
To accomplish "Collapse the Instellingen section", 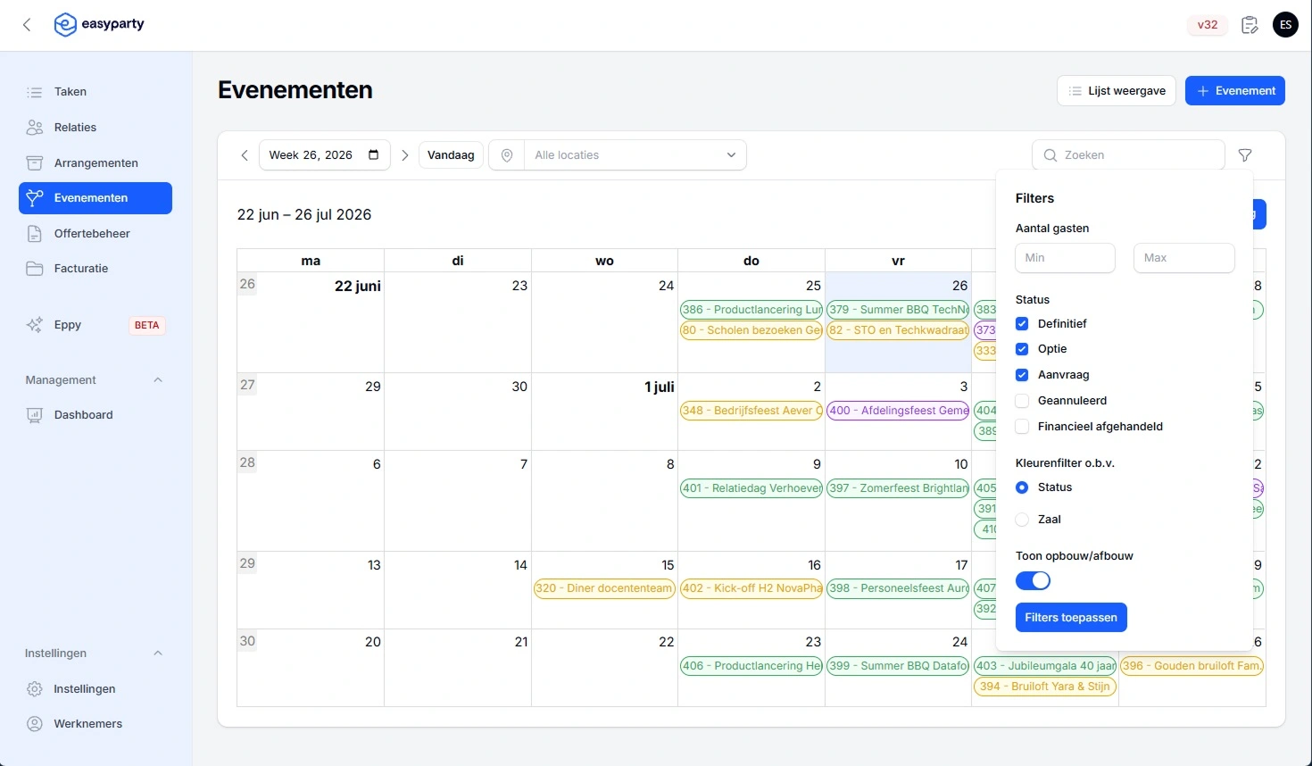I will point(158,654).
